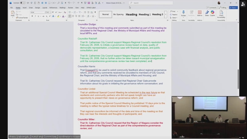The height and width of the screenshot is (139, 247).
Task: Click the Paste clipboard icon
Action: 13,13
